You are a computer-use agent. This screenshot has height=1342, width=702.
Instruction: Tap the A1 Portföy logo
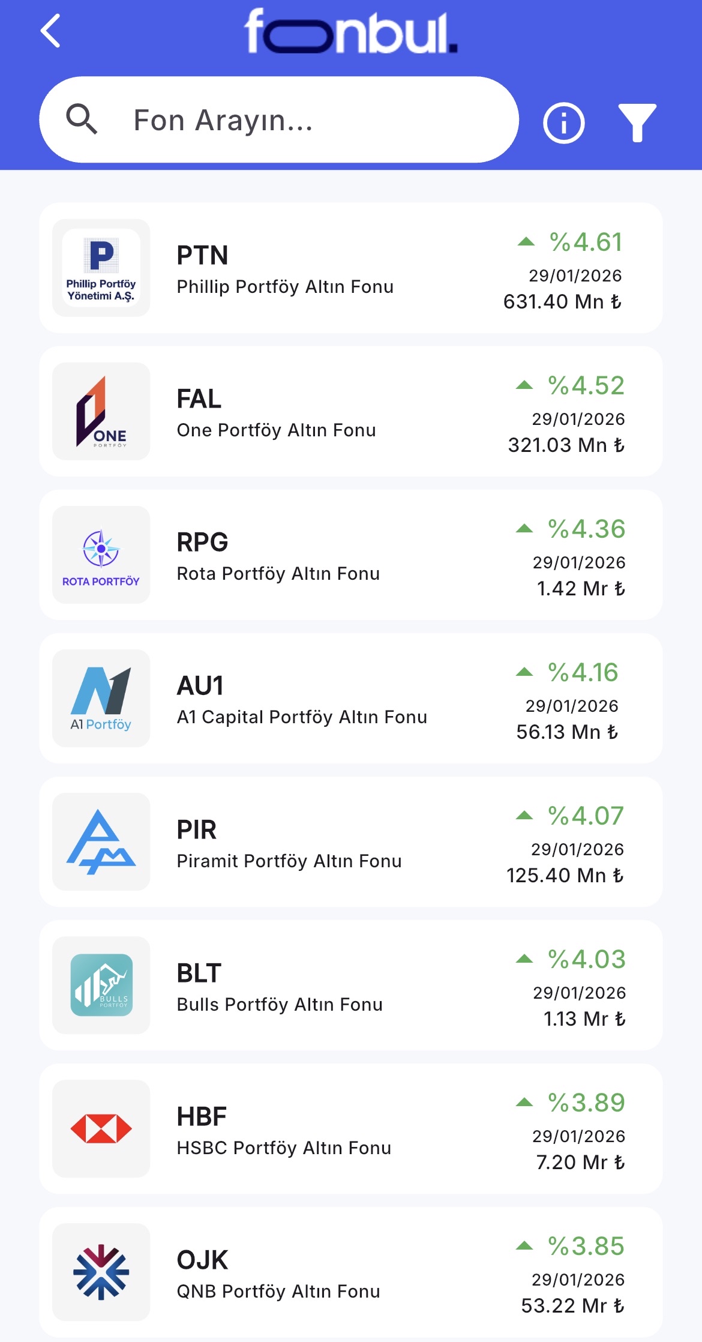tap(101, 698)
